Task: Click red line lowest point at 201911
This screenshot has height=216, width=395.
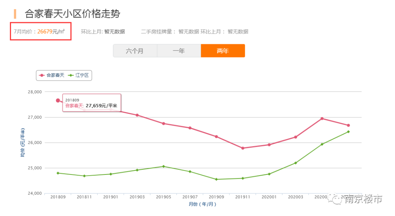Action: [x=243, y=148]
